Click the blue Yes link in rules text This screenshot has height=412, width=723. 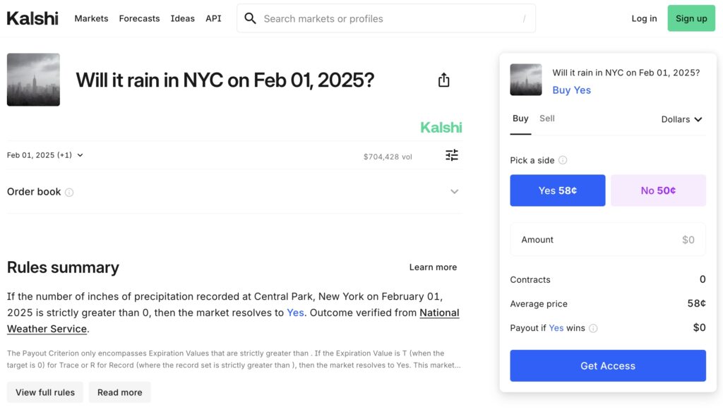coord(295,313)
